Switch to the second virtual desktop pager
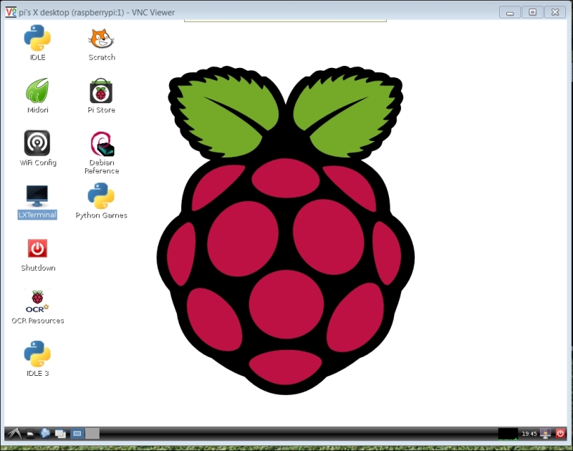573x451 pixels. pyautogui.click(x=92, y=434)
